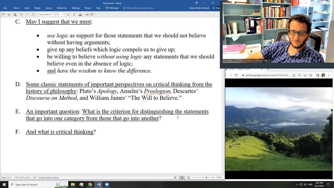Click the Format Painter brush icon

pyautogui.click(x=3, y=14)
